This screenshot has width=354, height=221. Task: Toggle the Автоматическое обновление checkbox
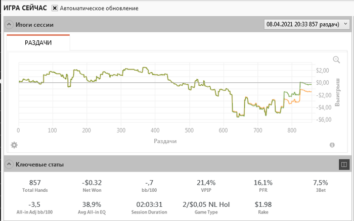pos(55,9)
